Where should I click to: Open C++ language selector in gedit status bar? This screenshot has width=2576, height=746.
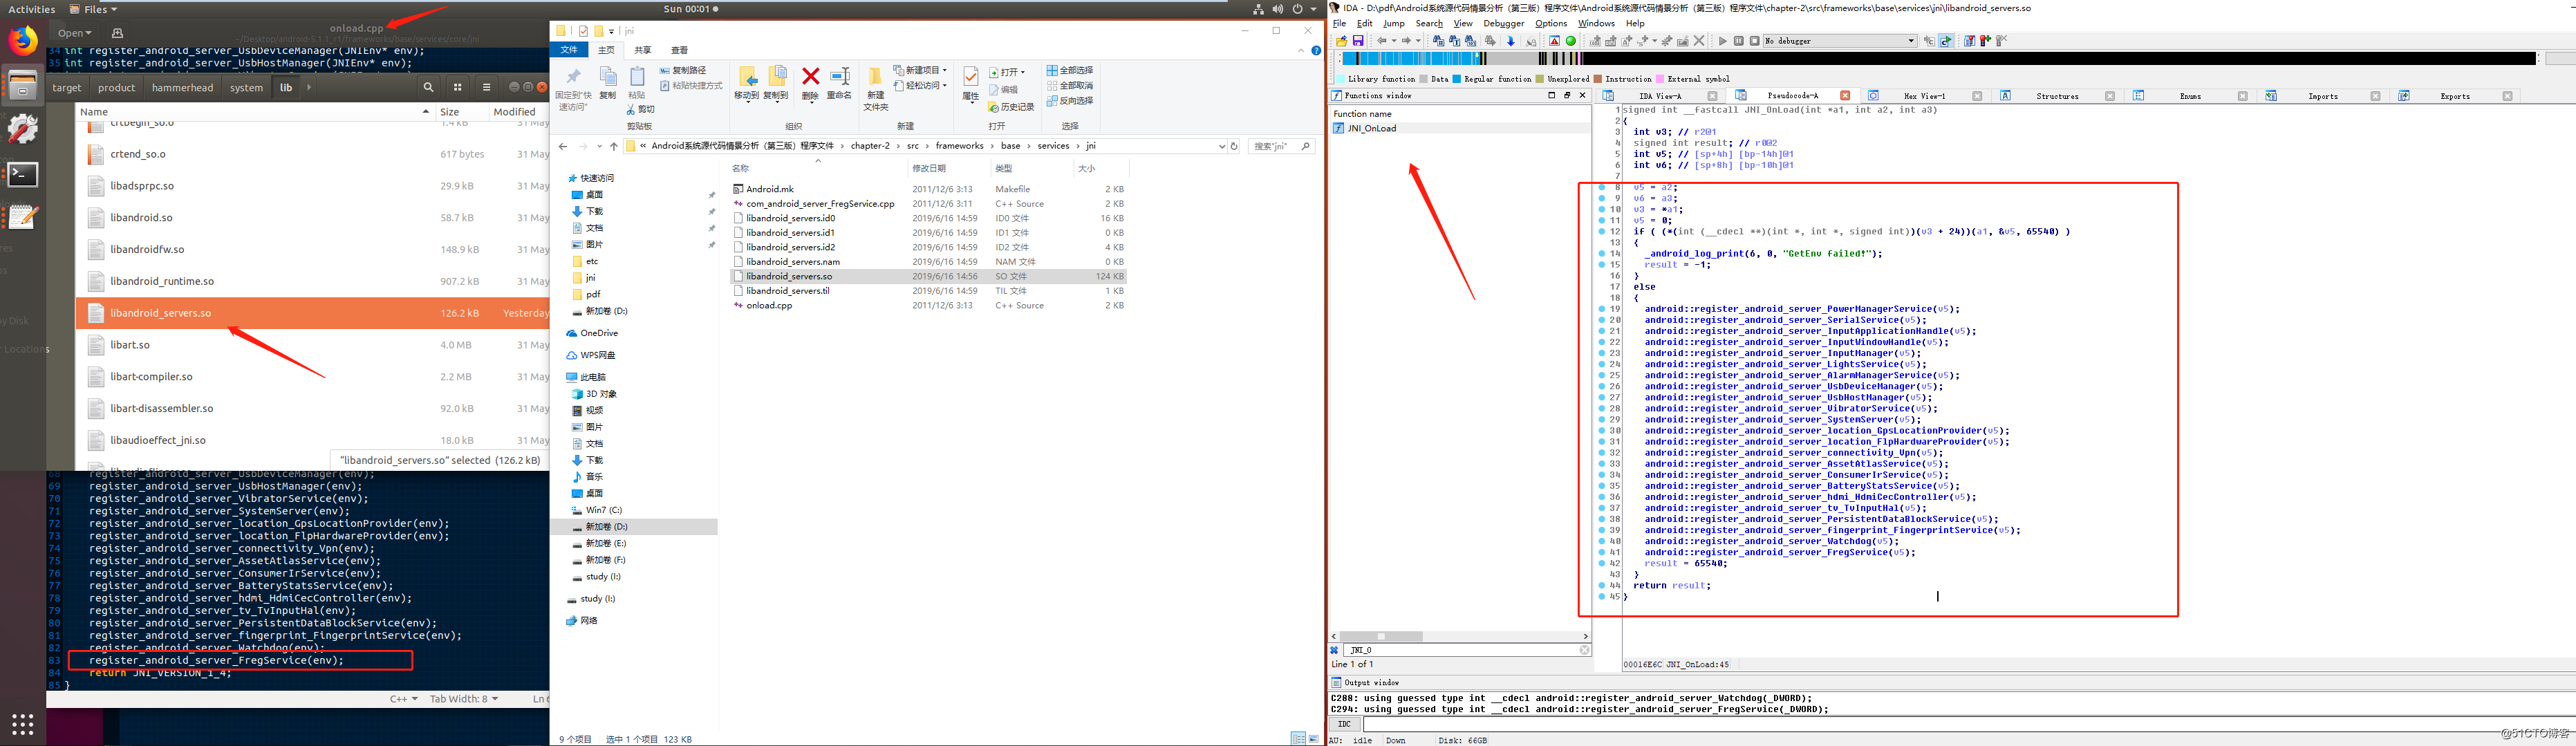point(404,699)
